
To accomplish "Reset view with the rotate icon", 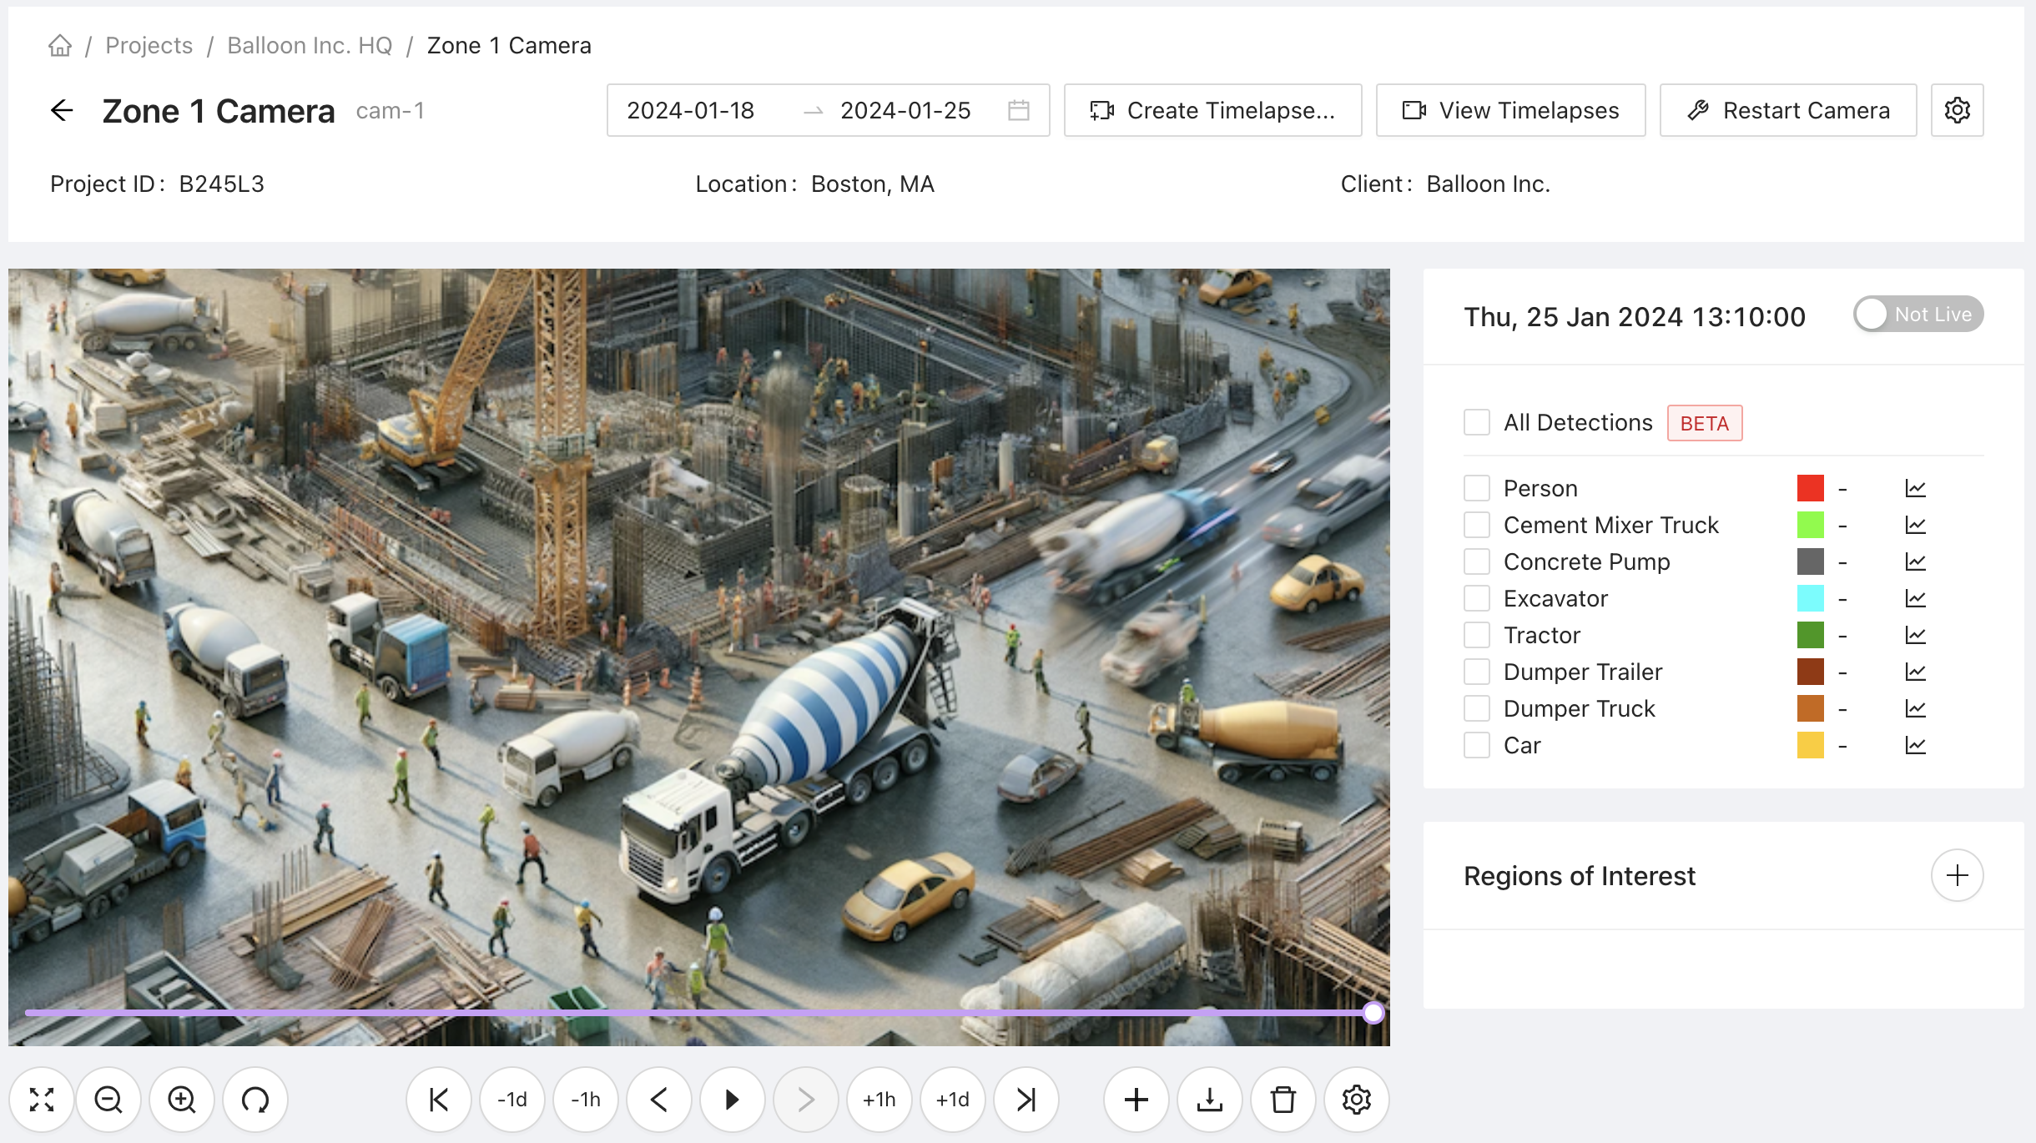I will tap(255, 1100).
